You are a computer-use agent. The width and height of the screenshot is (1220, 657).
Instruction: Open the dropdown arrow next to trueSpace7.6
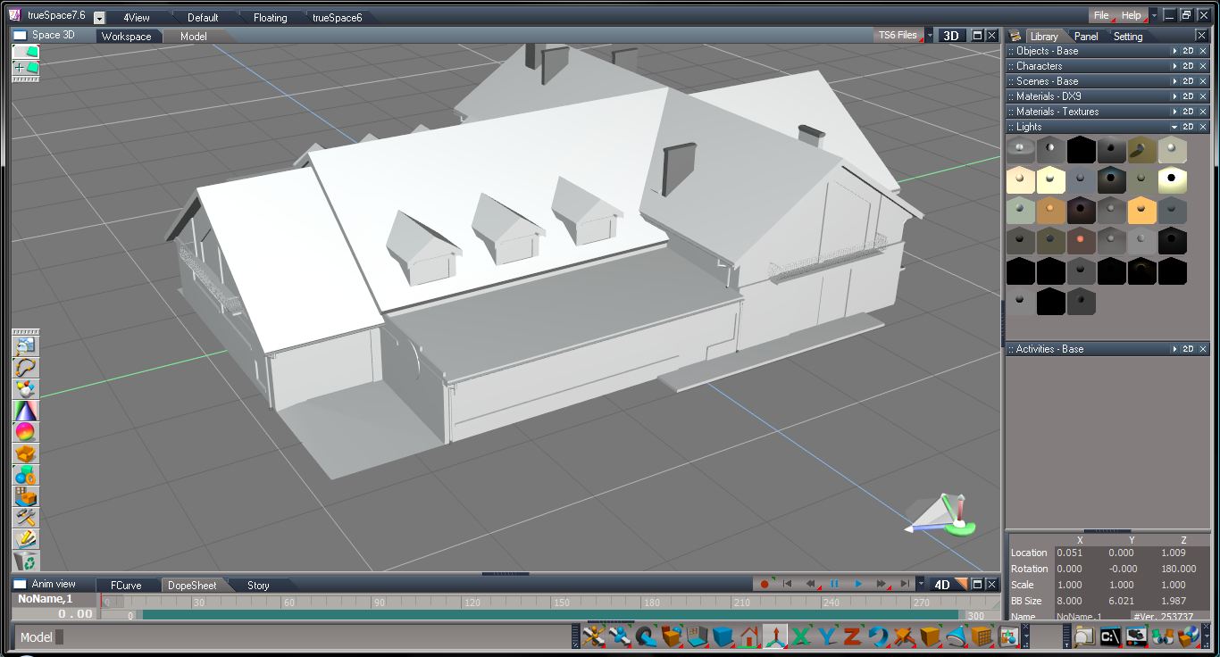coord(99,18)
